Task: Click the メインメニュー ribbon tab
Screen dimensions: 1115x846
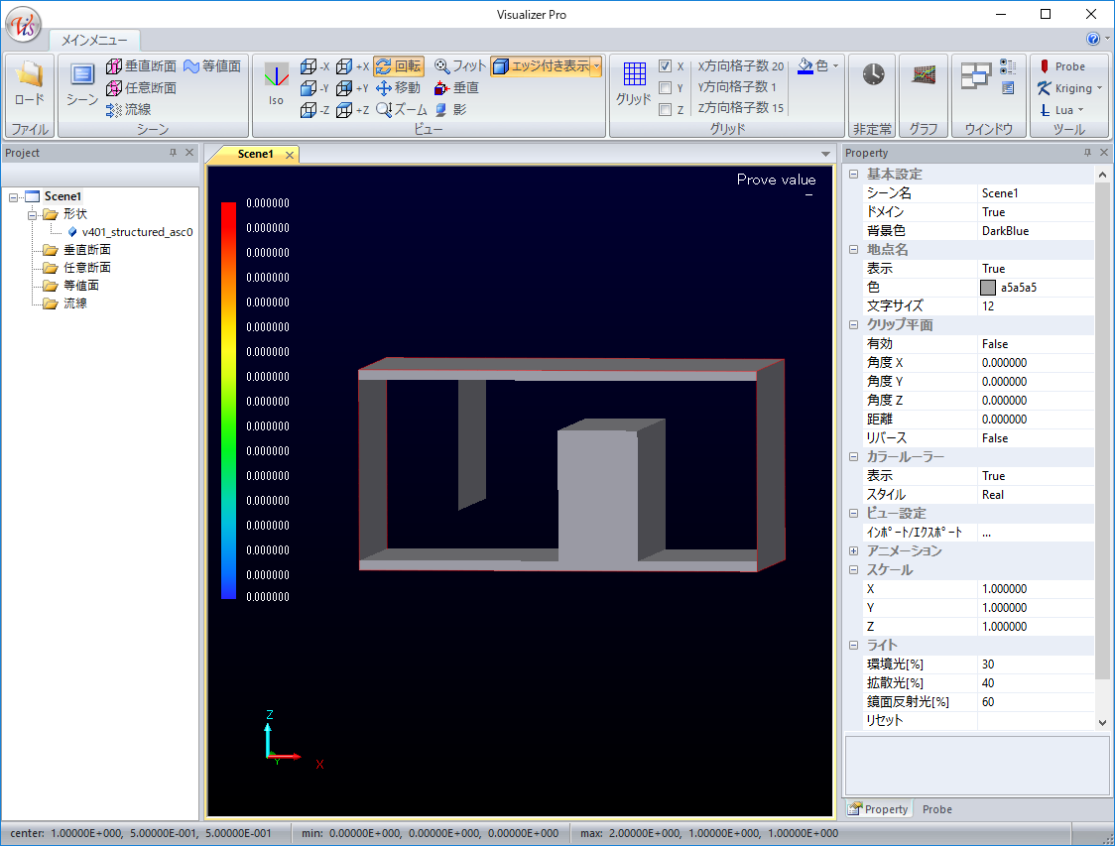Action: [94, 41]
